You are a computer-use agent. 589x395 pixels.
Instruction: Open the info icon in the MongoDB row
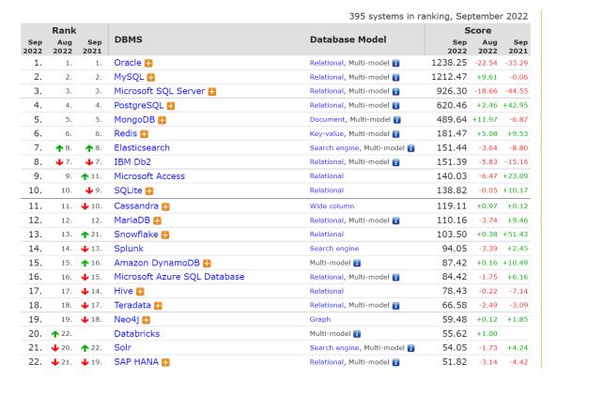click(x=397, y=120)
